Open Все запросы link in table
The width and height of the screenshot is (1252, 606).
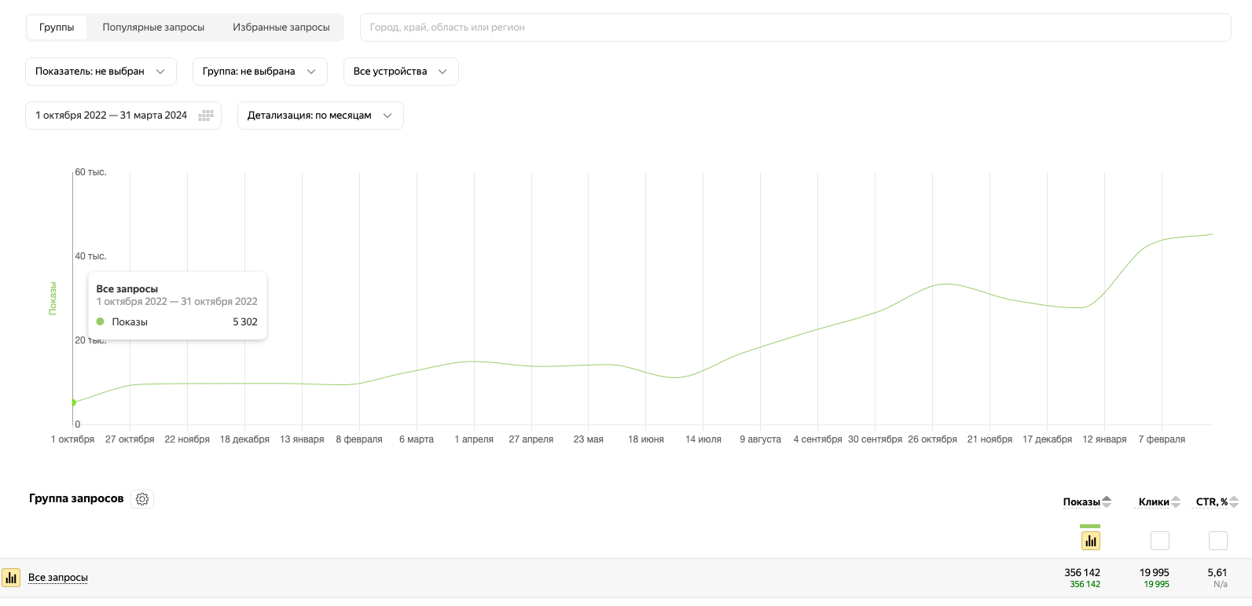(x=58, y=578)
